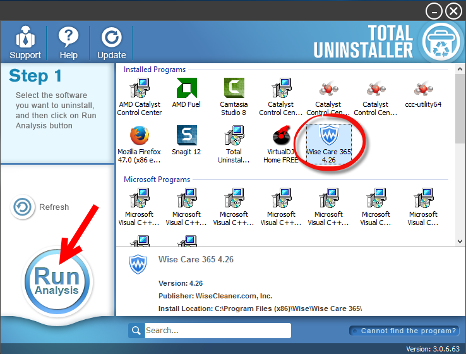
Task: Click the program list scroll down arrow
Action: coord(460,241)
